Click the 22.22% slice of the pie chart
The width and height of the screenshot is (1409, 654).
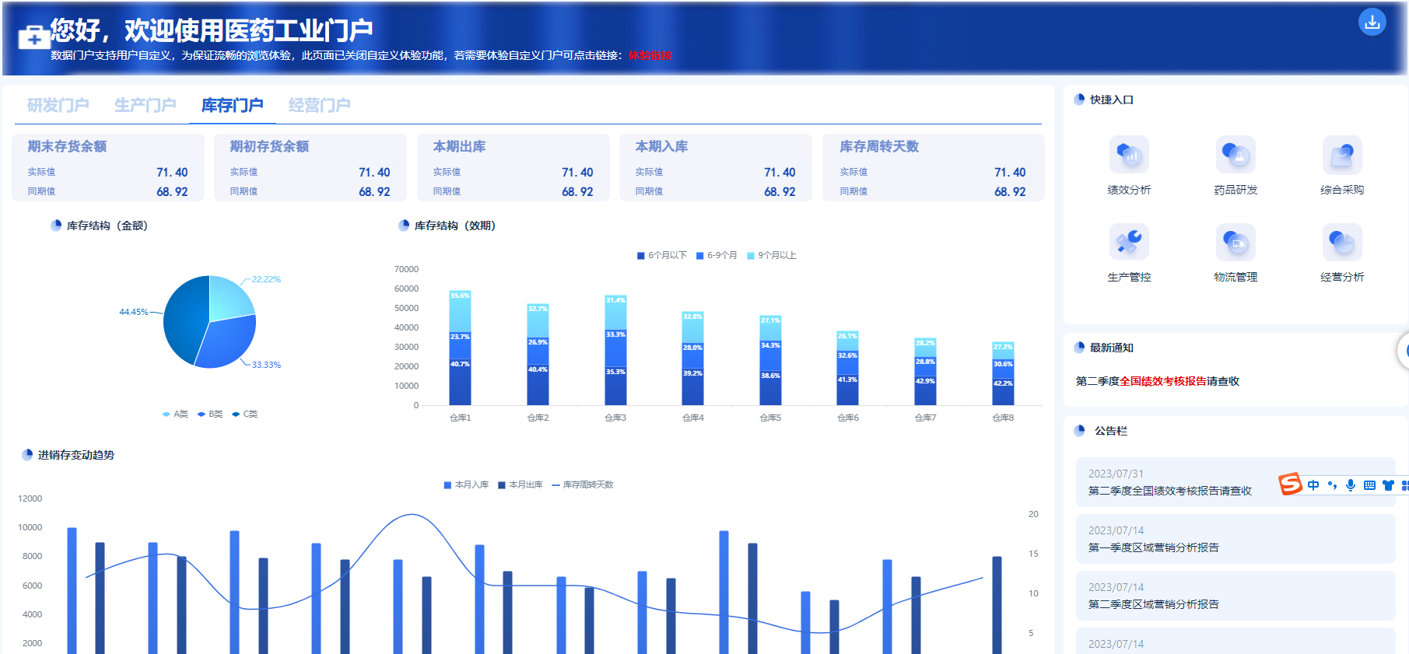point(230,299)
